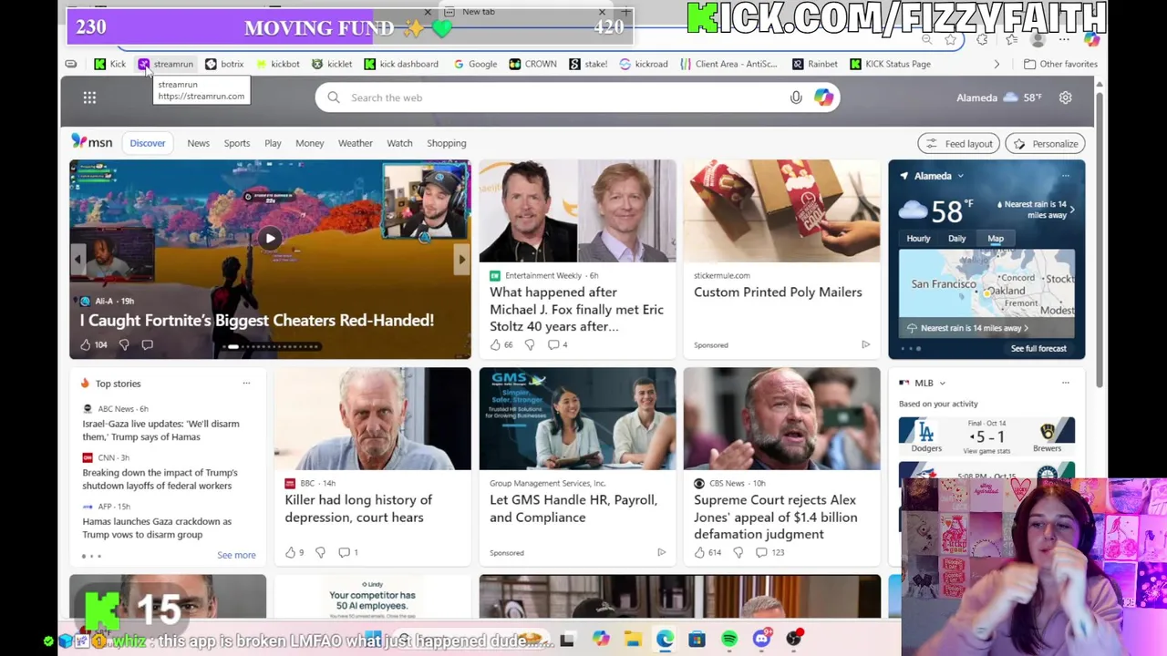
Task: Expand Alameda location dropdown in weather card
Action: tap(960, 176)
